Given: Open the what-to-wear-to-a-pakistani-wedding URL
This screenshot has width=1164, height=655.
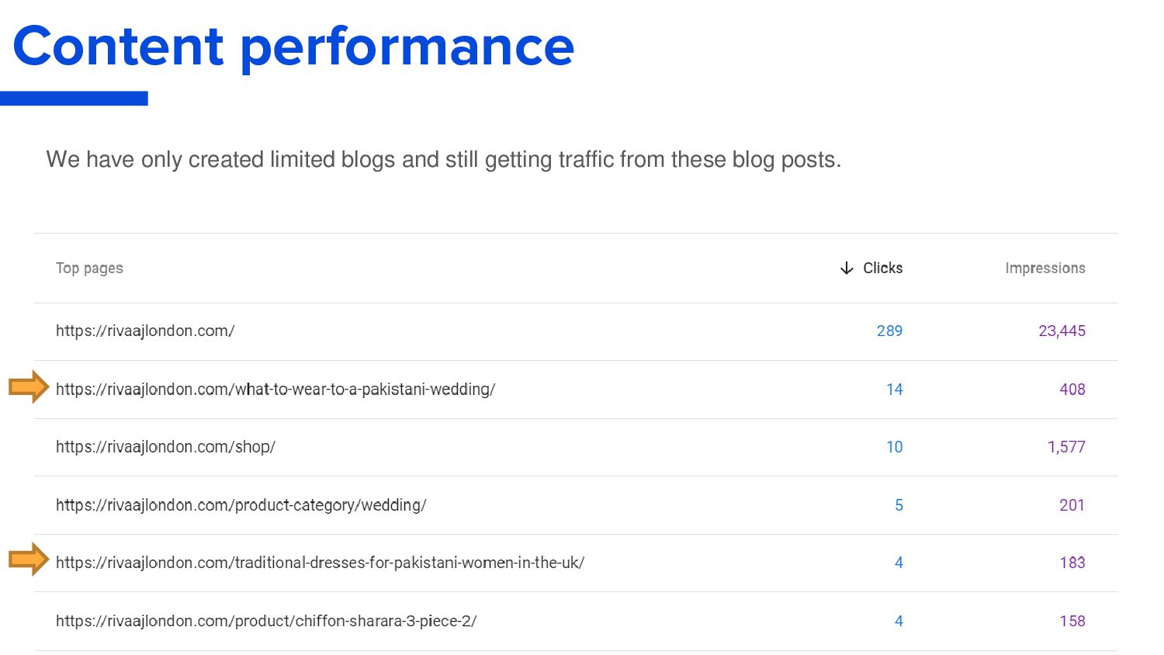Looking at the screenshot, I should 275,389.
